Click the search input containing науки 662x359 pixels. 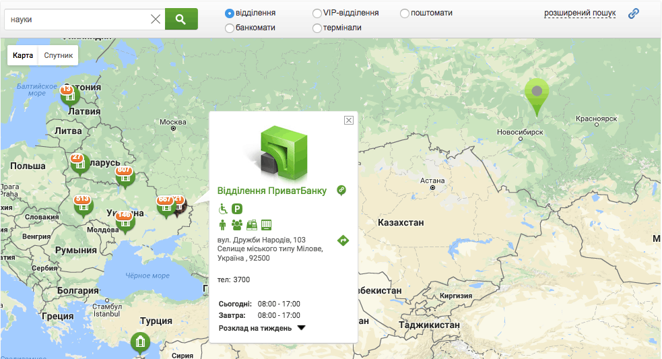(77, 20)
